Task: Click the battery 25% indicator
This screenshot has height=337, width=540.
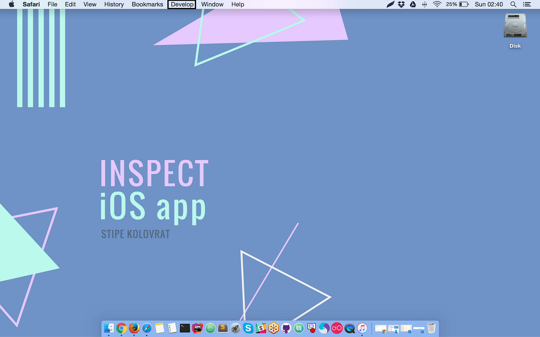Action: pos(457,4)
